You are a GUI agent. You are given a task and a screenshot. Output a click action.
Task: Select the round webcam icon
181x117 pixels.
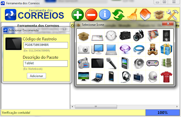153,77
